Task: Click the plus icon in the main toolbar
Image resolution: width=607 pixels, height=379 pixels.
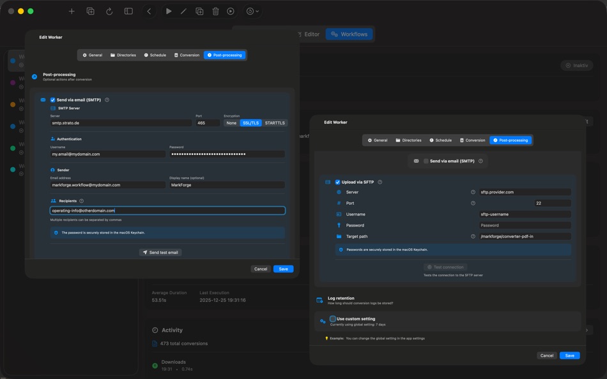Action: pos(72,11)
